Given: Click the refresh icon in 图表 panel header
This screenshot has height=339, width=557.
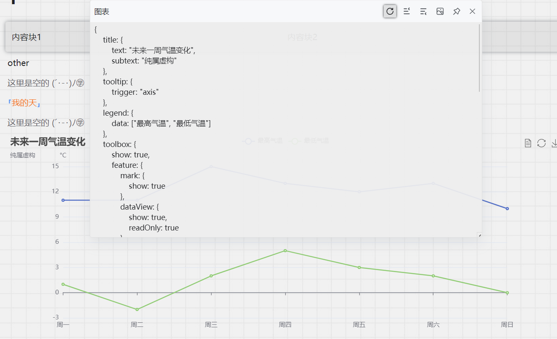Looking at the screenshot, I should click(390, 11).
